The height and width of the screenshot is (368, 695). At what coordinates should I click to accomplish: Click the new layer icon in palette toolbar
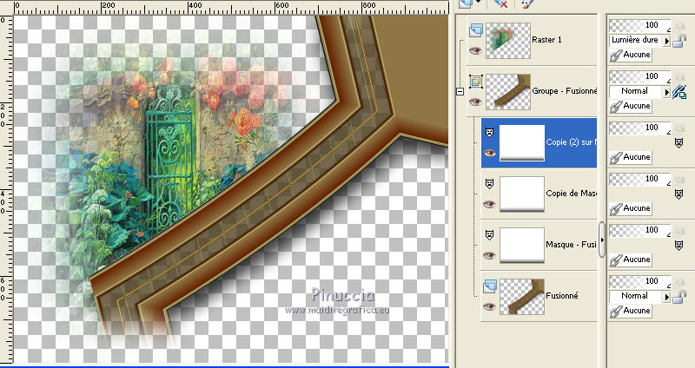click(466, 3)
